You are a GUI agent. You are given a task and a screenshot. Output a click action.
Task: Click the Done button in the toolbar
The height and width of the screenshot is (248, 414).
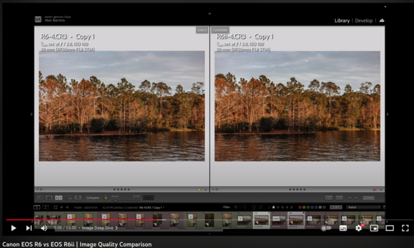pyautogui.click(x=369, y=198)
